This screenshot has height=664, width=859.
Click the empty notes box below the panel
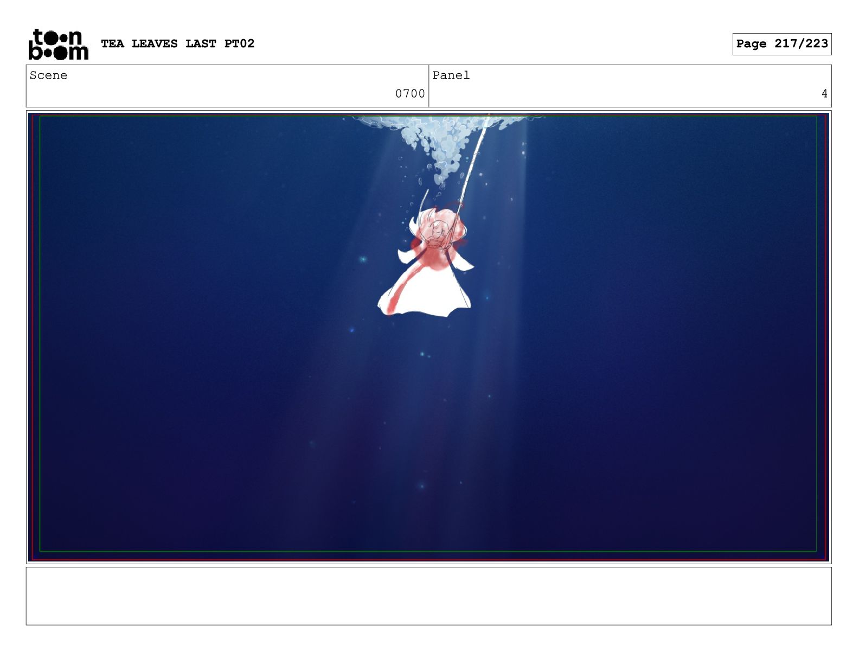point(428,596)
